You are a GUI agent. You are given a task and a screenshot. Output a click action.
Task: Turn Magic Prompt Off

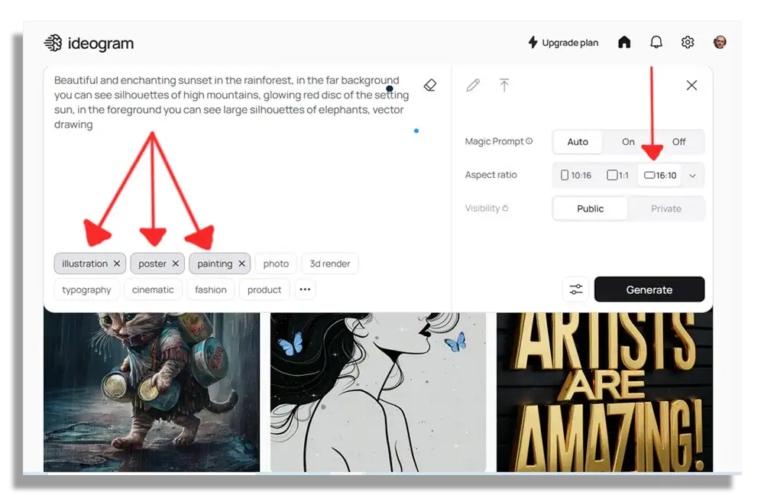[x=678, y=142]
